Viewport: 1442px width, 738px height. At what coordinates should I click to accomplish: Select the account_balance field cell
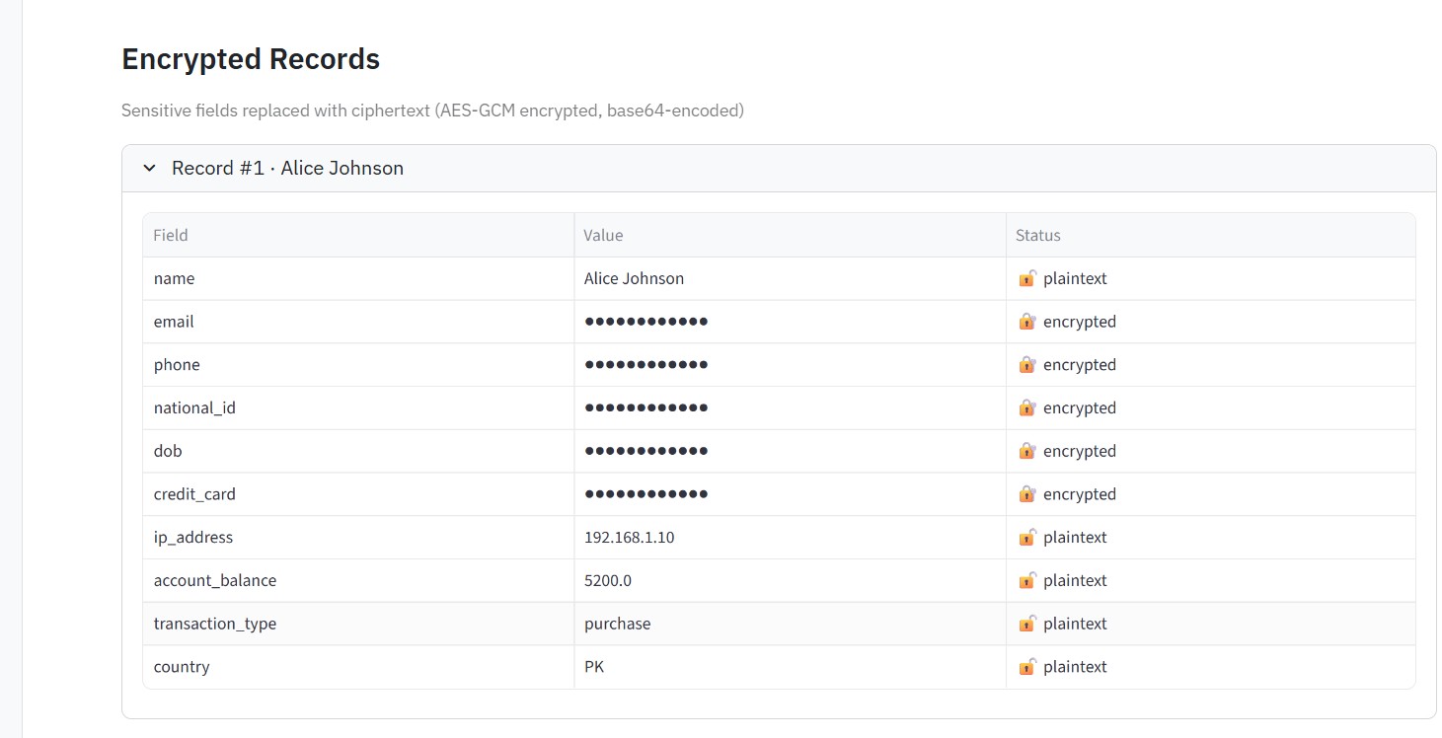[358, 580]
